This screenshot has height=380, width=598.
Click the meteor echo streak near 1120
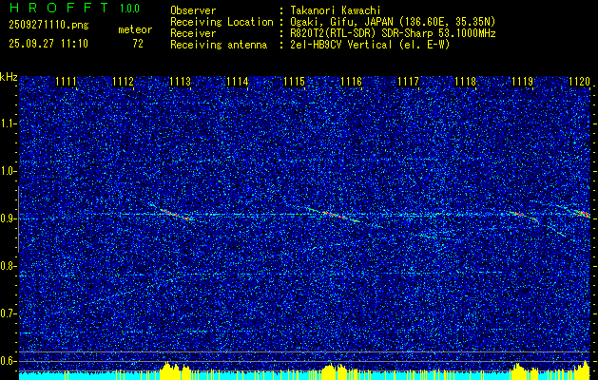click(581, 213)
